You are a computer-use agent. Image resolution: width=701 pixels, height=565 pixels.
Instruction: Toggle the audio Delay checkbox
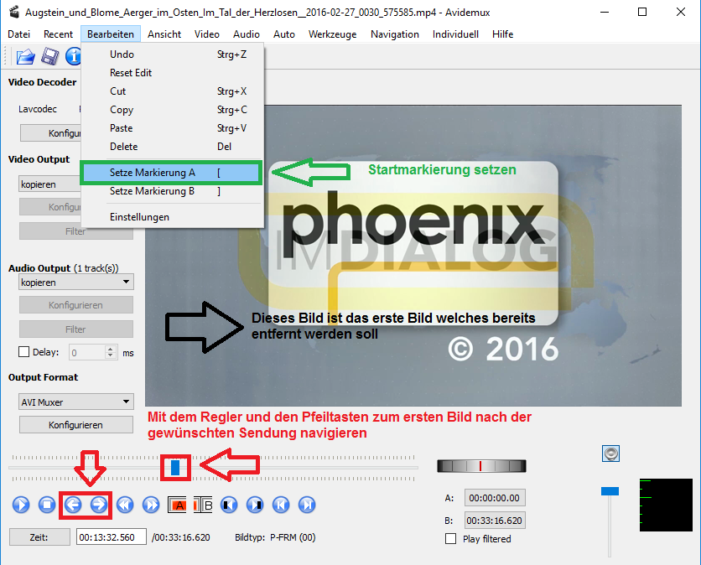pos(23,353)
